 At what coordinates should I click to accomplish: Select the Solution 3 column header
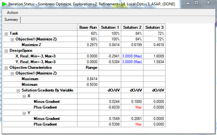pos(154,27)
